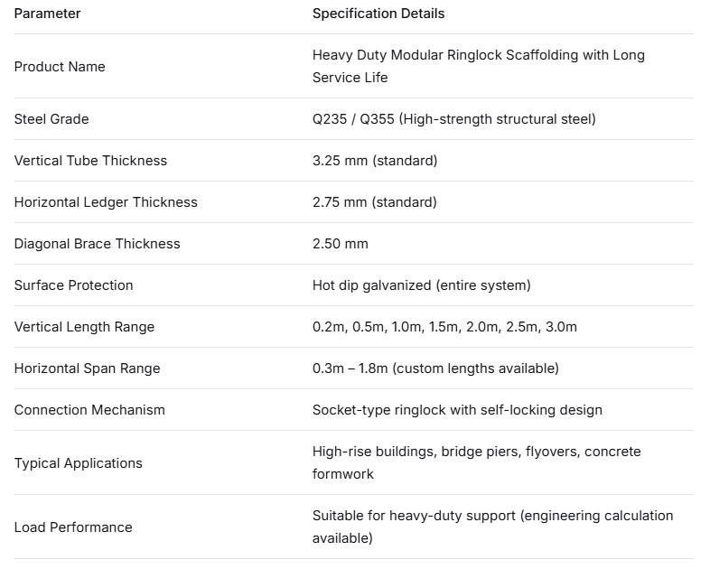Click the "Specification Details" column header
Screen dimensions: 710x569
point(378,14)
